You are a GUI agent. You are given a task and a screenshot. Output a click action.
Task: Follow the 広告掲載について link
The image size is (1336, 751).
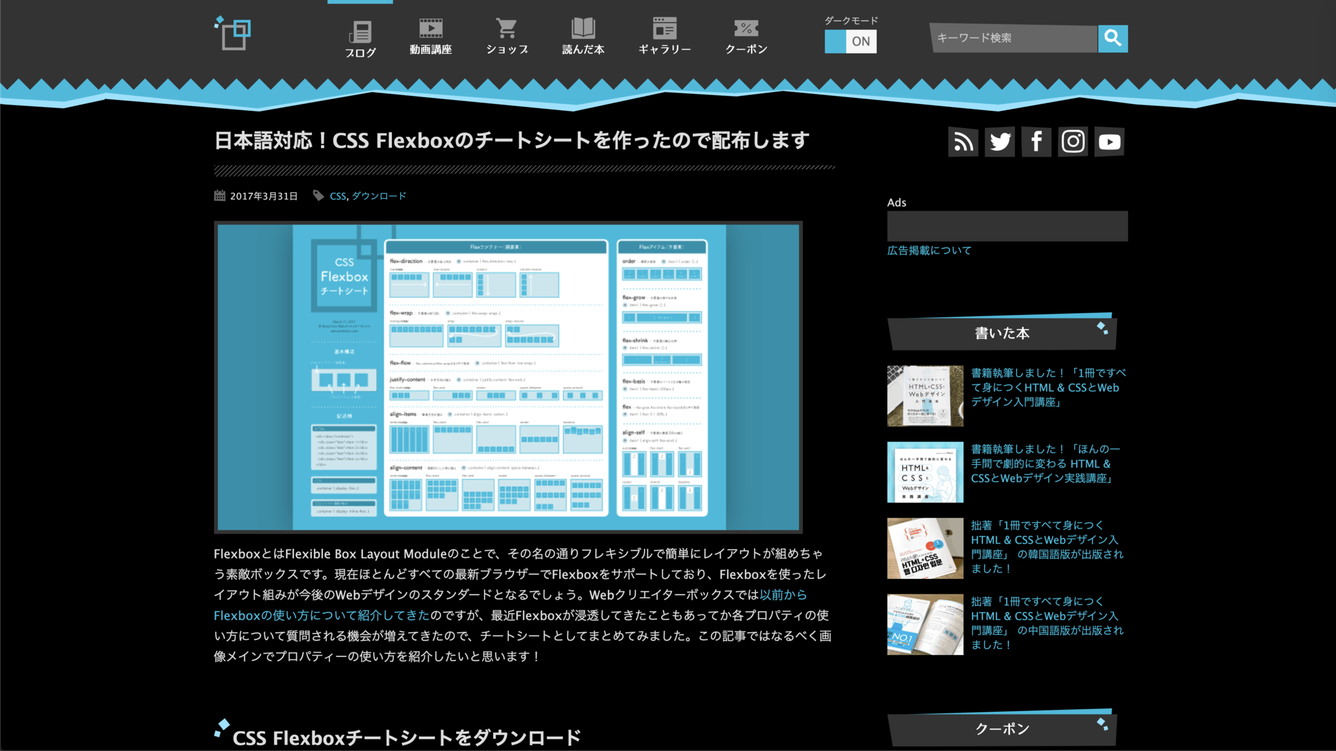tap(929, 251)
